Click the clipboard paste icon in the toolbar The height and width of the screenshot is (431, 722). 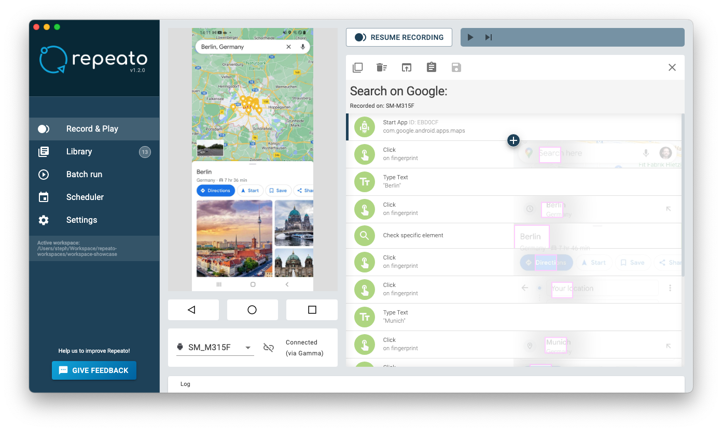coord(432,67)
